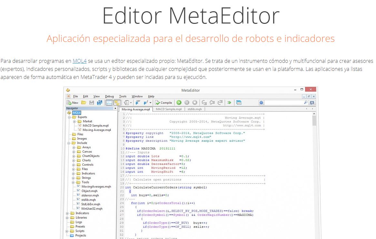376x239 pixels.
Task: Open the Edit menu
Action: pos(85,96)
